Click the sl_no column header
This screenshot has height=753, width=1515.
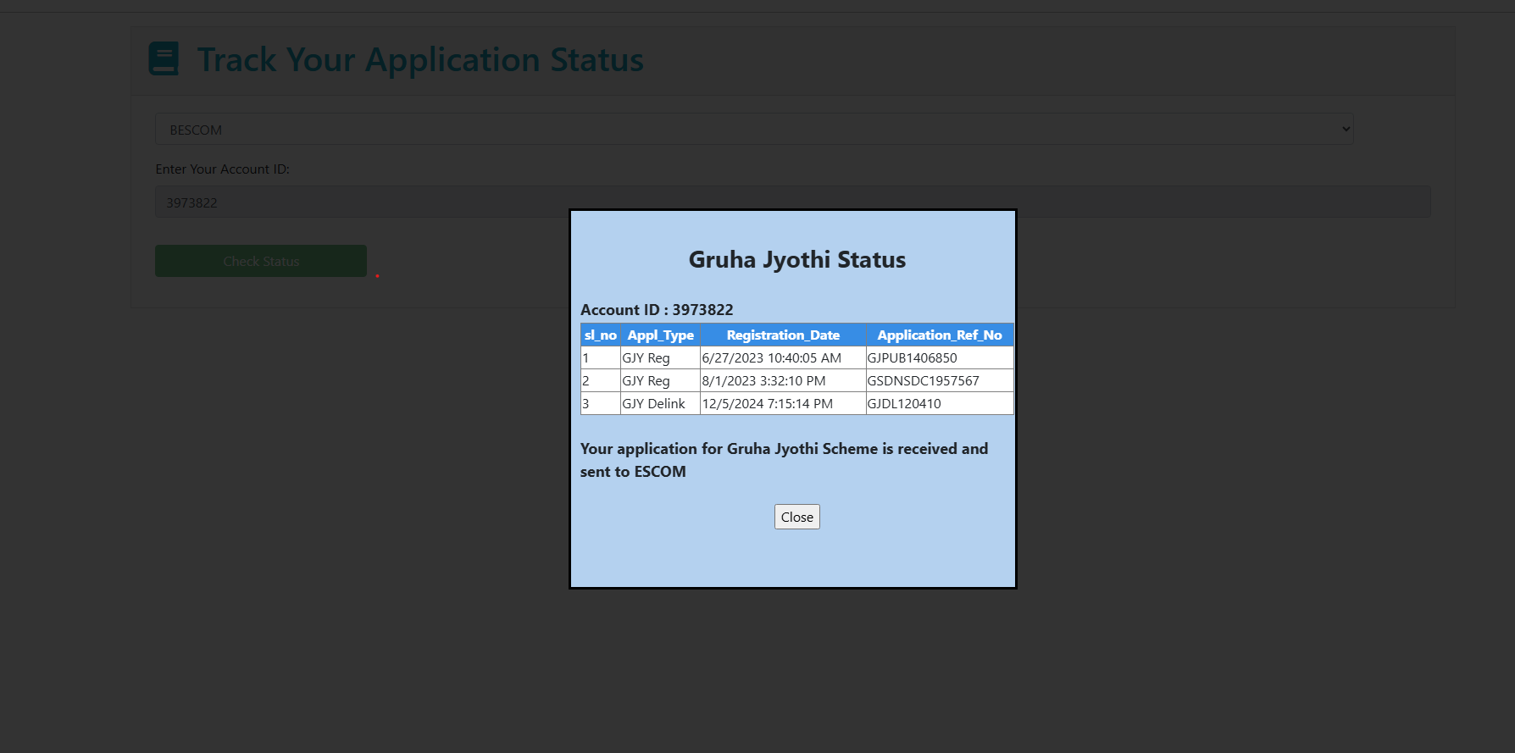[x=600, y=335]
